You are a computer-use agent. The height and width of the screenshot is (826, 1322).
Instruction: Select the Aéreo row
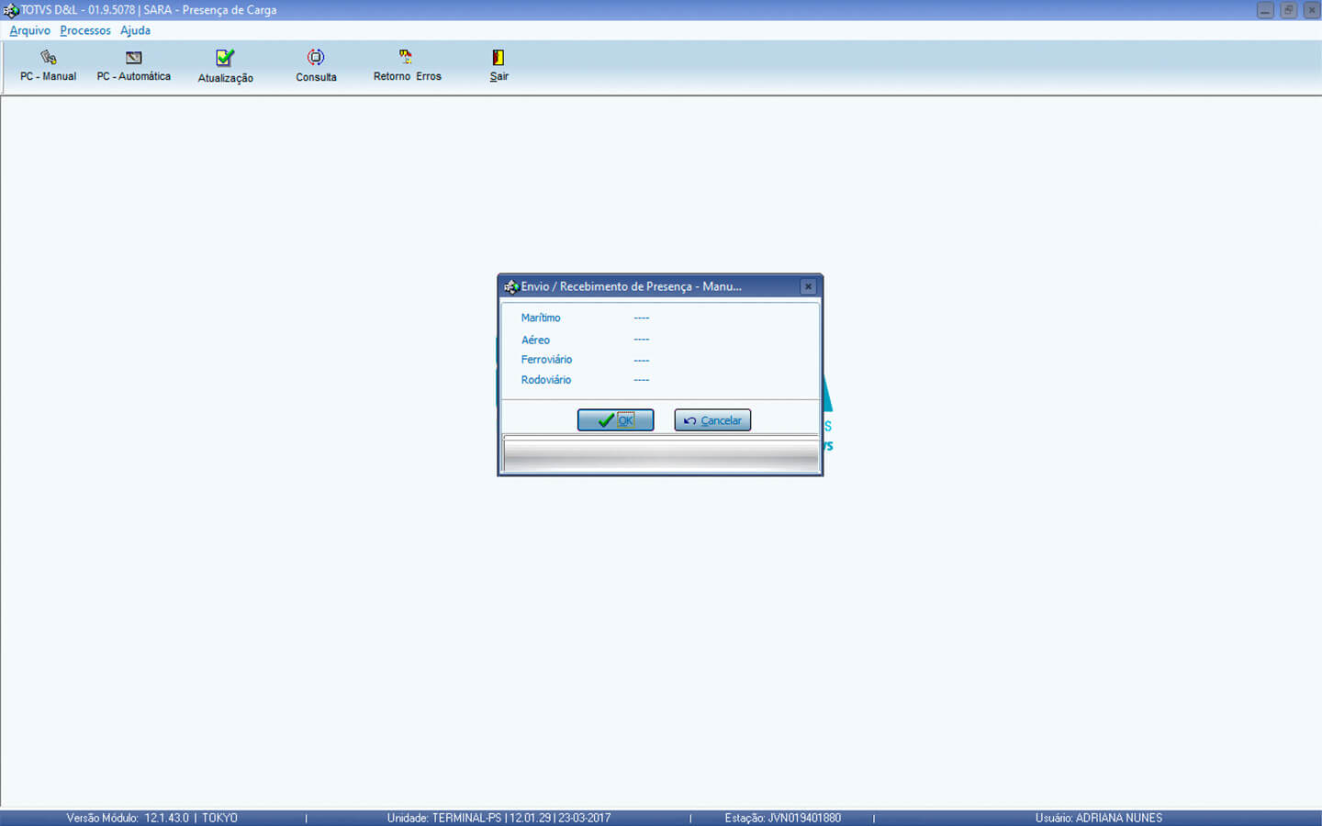(x=536, y=340)
